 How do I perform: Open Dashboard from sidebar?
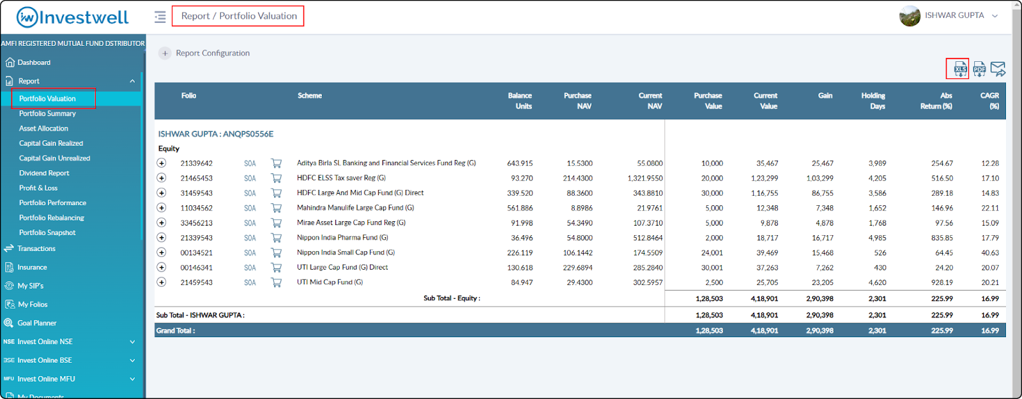(x=34, y=62)
